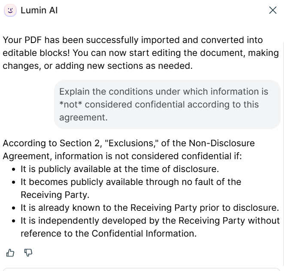The width and height of the screenshot is (284, 271).
Task: Focus the chat input box at bottom
Action: tap(142, 268)
